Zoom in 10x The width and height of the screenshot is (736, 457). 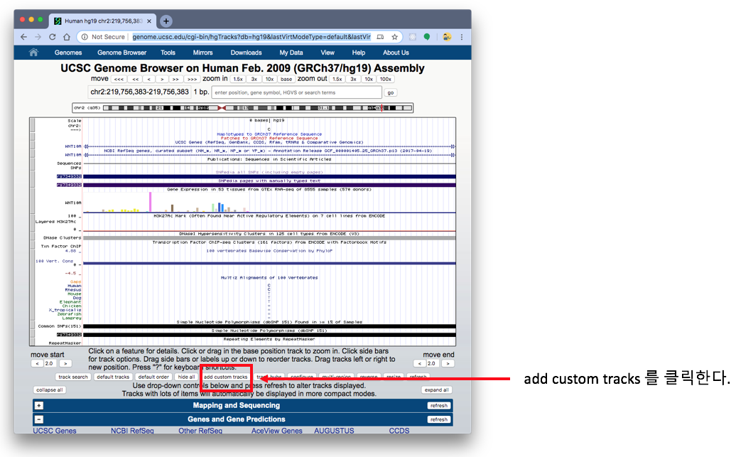[x=269, y=80]
